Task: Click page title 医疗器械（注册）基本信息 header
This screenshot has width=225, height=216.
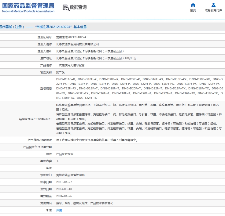Action: pos(43,27)
